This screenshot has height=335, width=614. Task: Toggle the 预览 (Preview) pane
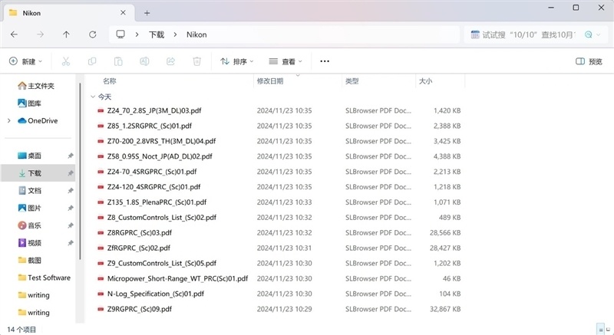[589, 61]
